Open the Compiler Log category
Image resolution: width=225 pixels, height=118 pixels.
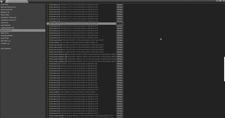pyautogui.click(x=5, y=43)
